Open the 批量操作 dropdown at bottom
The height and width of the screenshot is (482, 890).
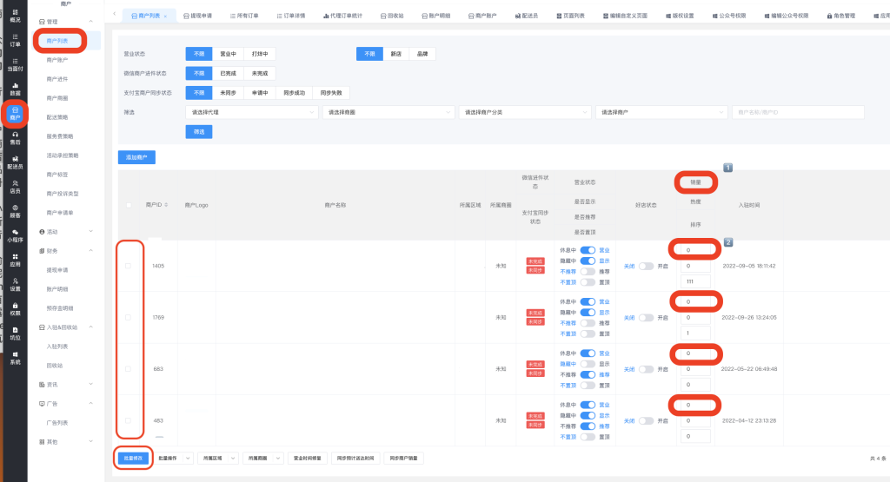(x=174, y=458)
